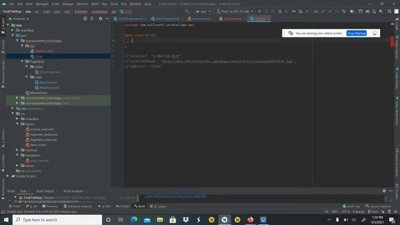This screenshot has width=400, height=225.
Task: Toggle the Profiler tool window
Action: click(x=122, y=206)
